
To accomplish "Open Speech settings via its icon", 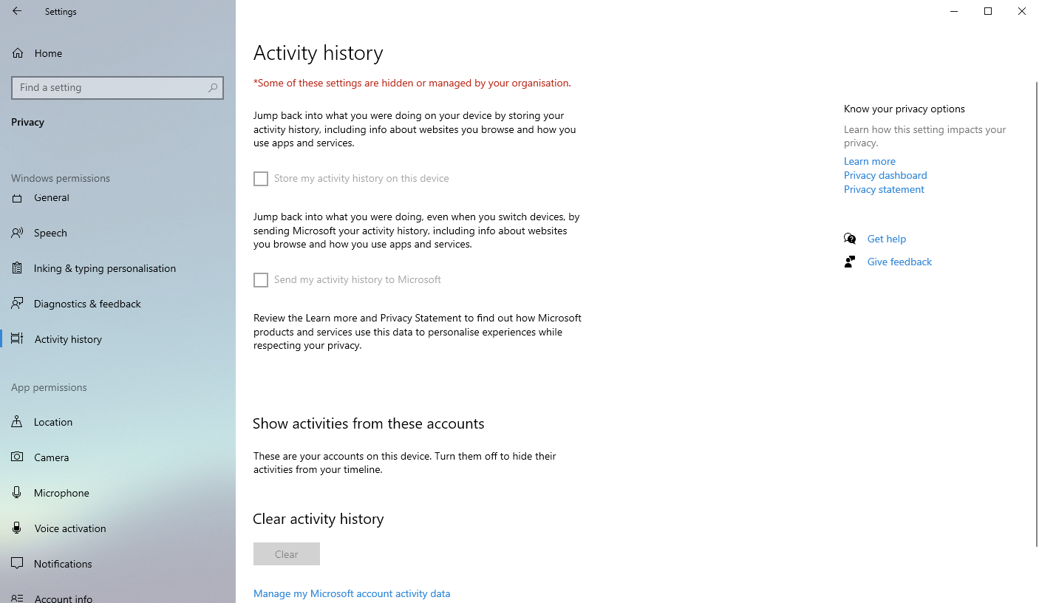I will 17,233.
